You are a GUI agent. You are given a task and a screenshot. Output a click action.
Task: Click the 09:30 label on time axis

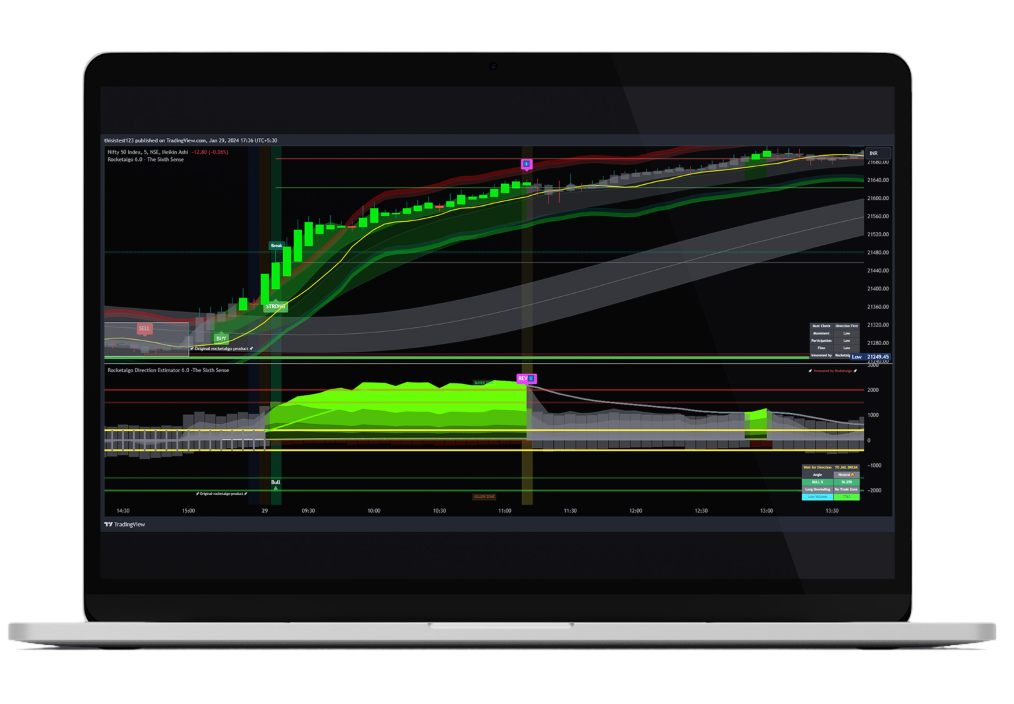click(308, 511)
